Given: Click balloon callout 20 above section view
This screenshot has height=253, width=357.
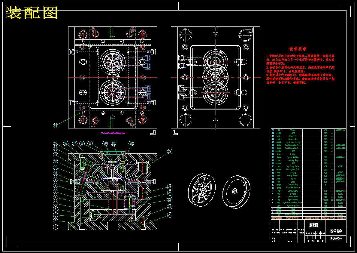Looking at the screenshot, I should 105,143.
